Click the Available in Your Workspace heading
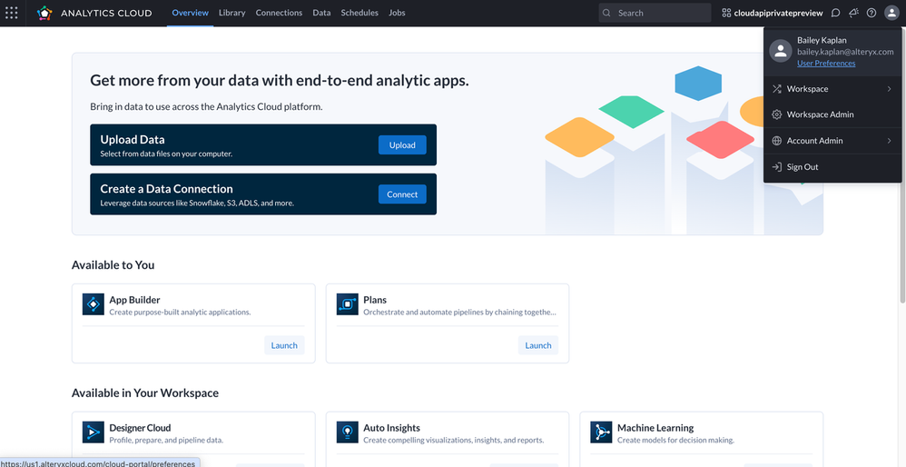The height and width of the screenshot is (467, 906). point(145,393)
